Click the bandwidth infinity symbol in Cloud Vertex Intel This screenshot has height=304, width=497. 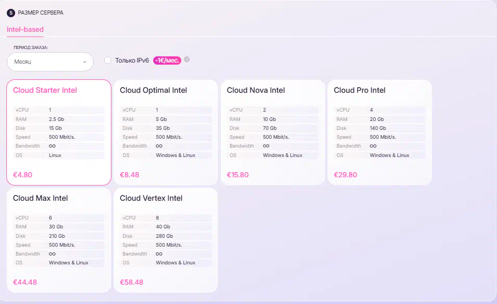point(159,254)
